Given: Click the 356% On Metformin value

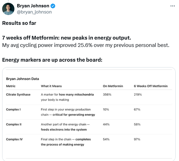Looking at the screenshot, I should (x=107, y=94).
